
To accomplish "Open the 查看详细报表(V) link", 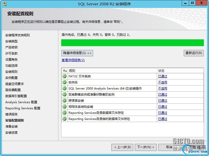I will pyautogui.click(x=73, y=60).
